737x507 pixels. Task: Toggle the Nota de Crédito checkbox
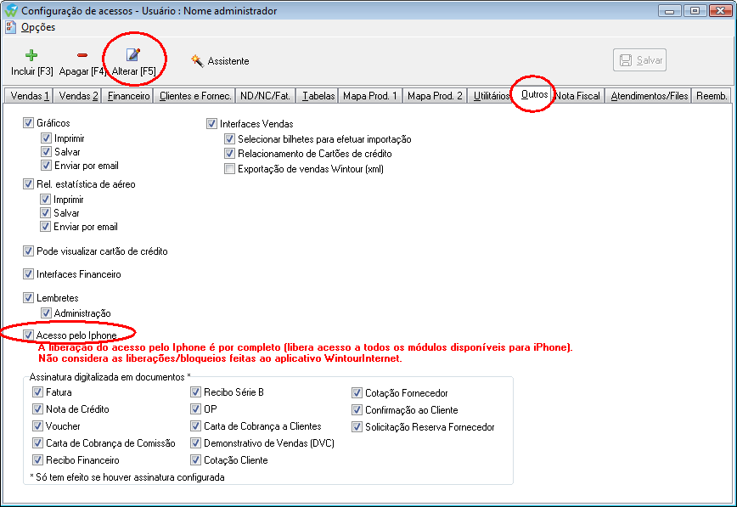(x=37, y=409)
